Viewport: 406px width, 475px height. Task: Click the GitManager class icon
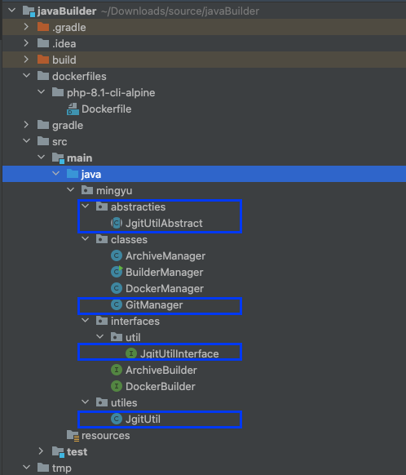[x=117, y=304]
